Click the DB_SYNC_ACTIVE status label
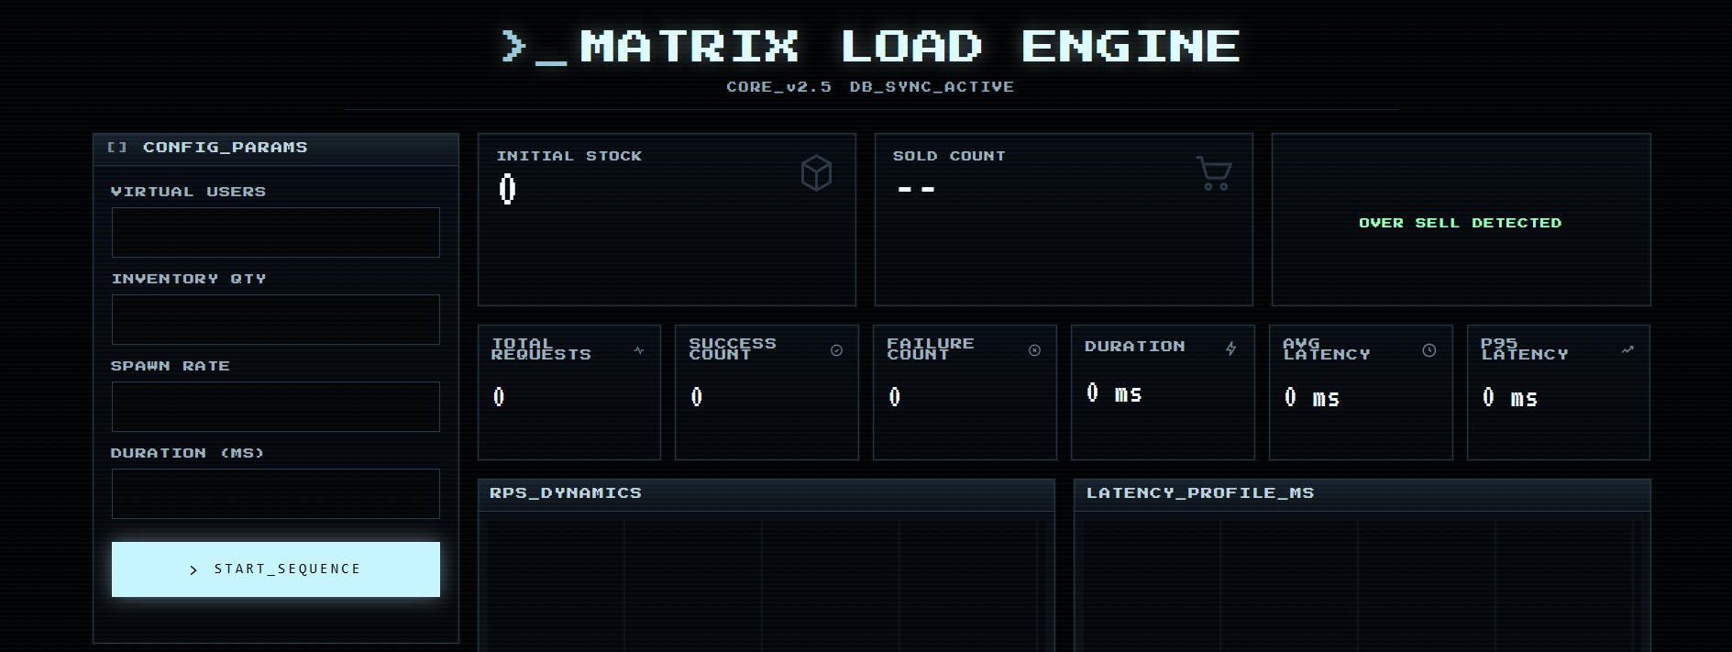Screen dimensions: 1732x652 [932, 87]
